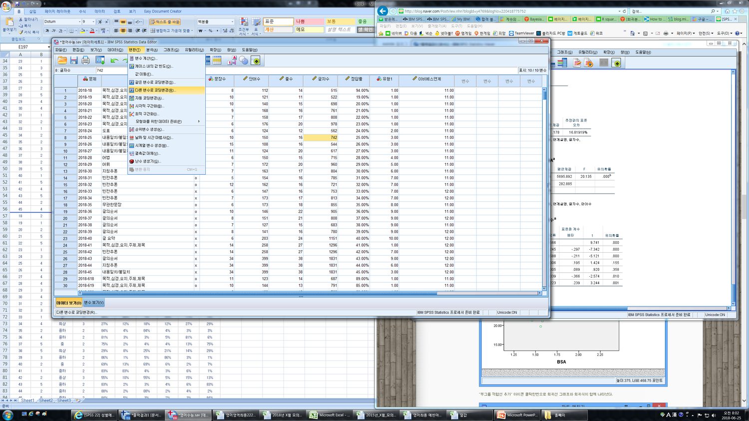Viewport: 749px width, 421px height.
Task: Open the browser Tools dropdown in command bar
Action: coord(725,33)
